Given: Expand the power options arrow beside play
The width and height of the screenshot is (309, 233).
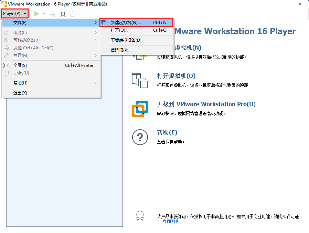Looking at the screenshot, I should pyautogui.click(x=44, y=14).
